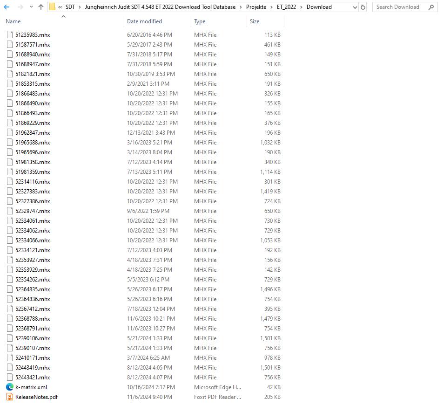444x412 pixels.
Task: Select file name 51965696.mhx
Action: coord(33,152)
